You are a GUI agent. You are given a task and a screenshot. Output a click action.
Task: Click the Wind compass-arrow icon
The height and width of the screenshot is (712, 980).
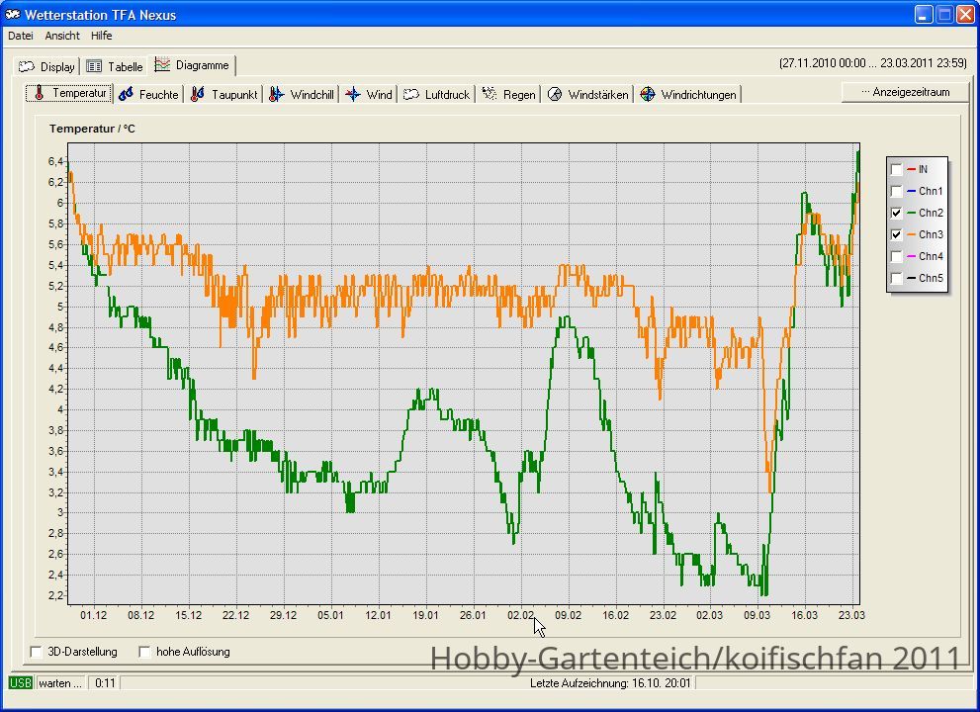[352, 94]
